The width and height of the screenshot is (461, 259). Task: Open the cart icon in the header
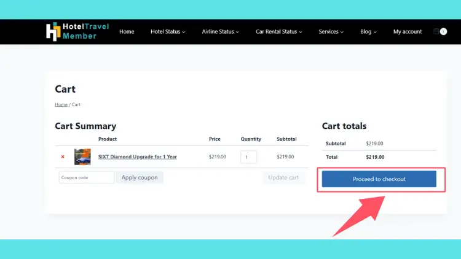[436, 31]
